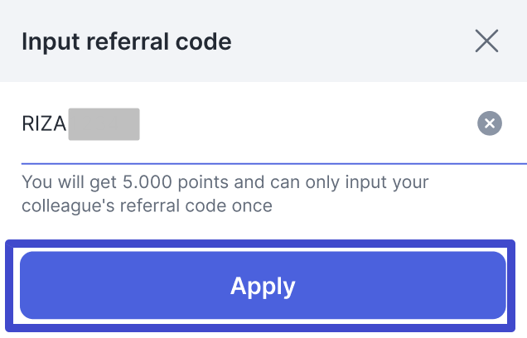Click the "RIZA" letters in the field
This screenshot has width=527, height=338.
pyautogui.click(x=44, y=125)
